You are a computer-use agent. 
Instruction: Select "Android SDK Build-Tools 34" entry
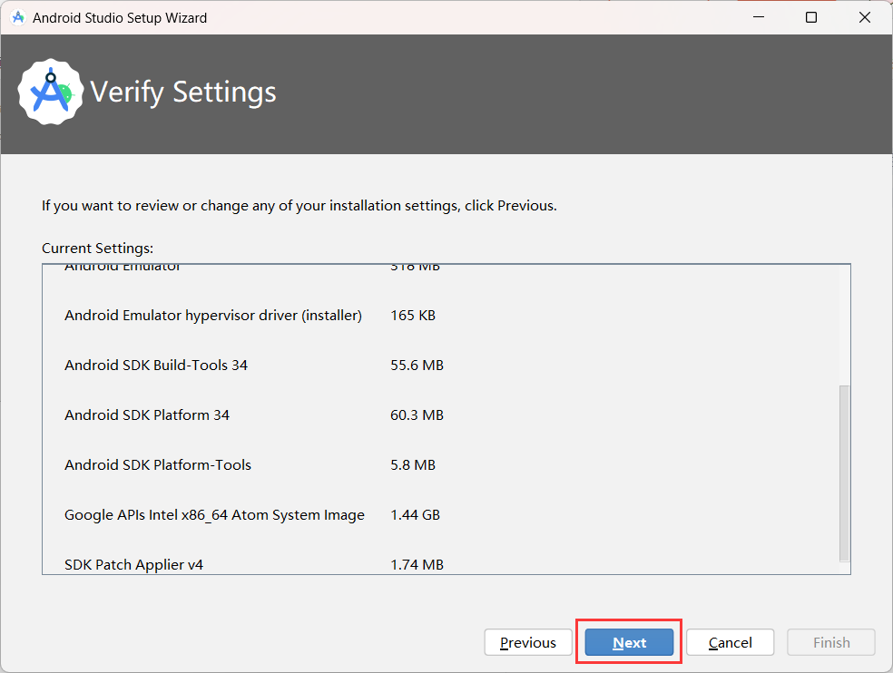(x=156, y=365)
